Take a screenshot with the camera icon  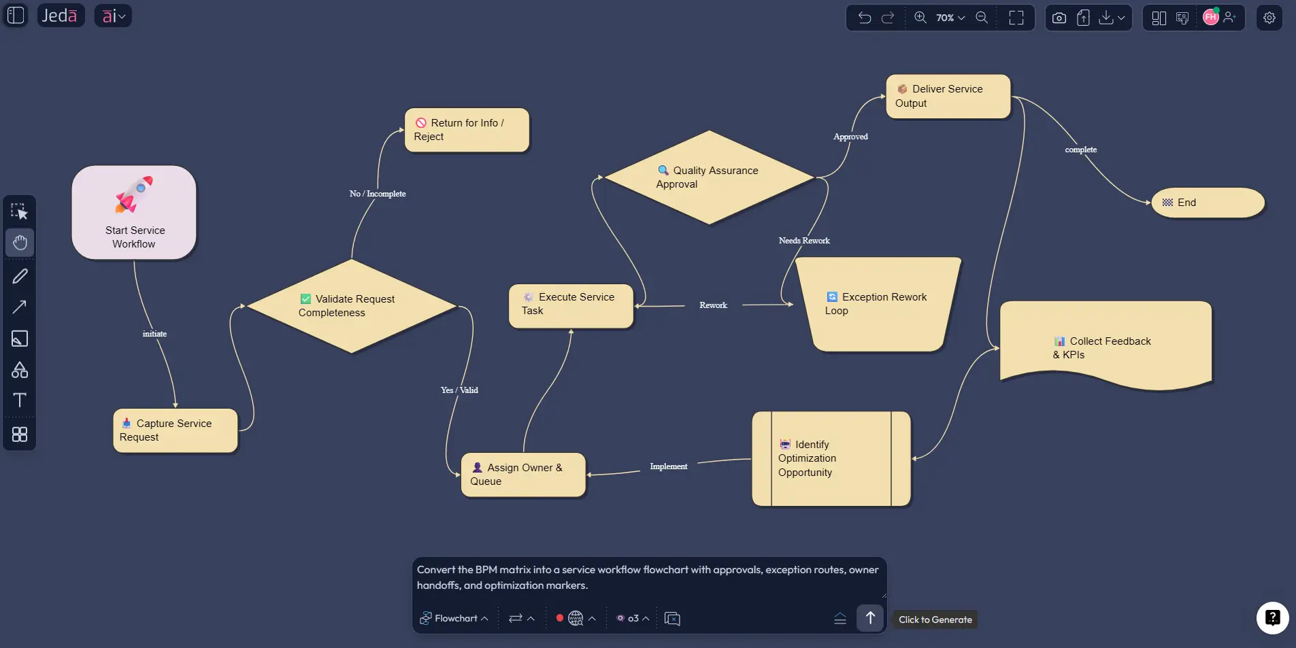(1059, 18)
